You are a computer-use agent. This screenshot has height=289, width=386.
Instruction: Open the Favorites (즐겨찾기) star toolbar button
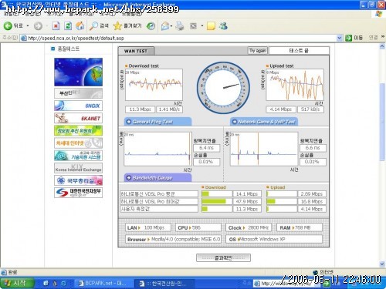pos(127,25)
